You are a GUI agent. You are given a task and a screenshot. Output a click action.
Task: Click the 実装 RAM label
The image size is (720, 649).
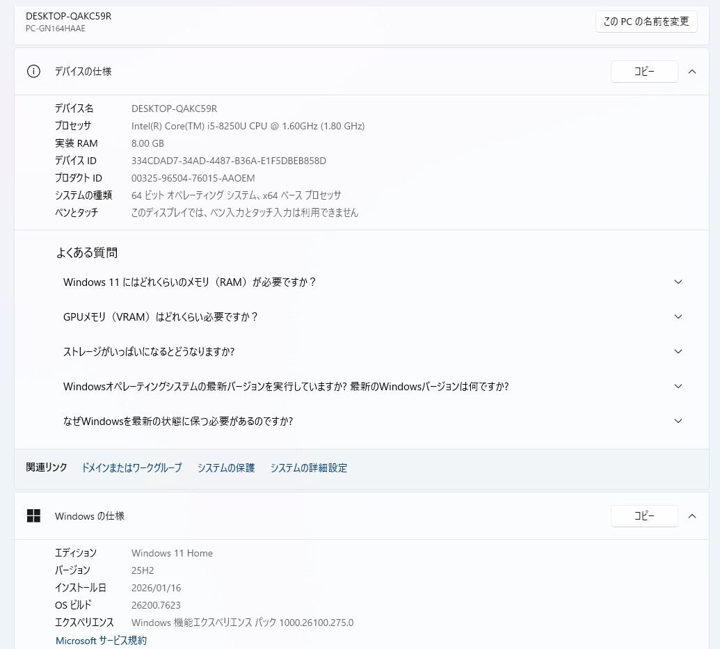(77, 143)
